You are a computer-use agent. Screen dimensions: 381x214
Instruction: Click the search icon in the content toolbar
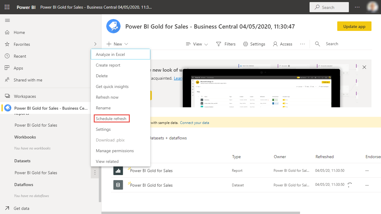317,44
